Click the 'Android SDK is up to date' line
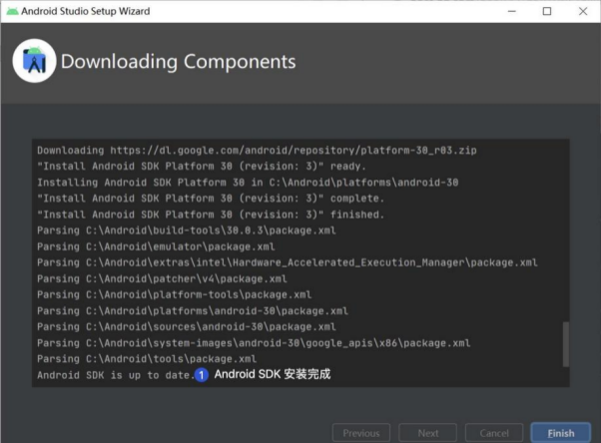The width and height of the screenshot is (601, 443). tap(114, 375)
